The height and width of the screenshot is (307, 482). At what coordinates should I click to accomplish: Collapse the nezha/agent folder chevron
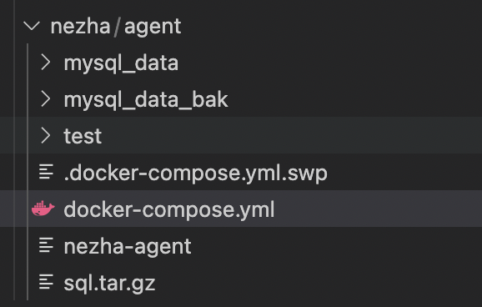[32, 26]
